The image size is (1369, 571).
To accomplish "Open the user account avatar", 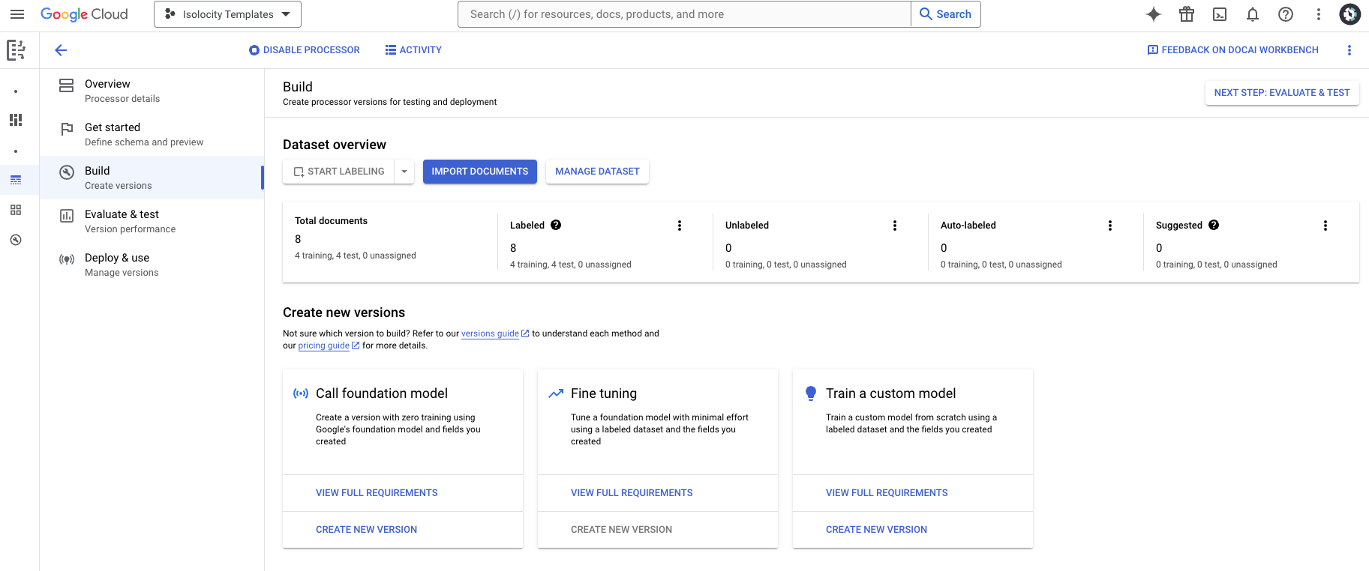I will [x=1349, y=14].
